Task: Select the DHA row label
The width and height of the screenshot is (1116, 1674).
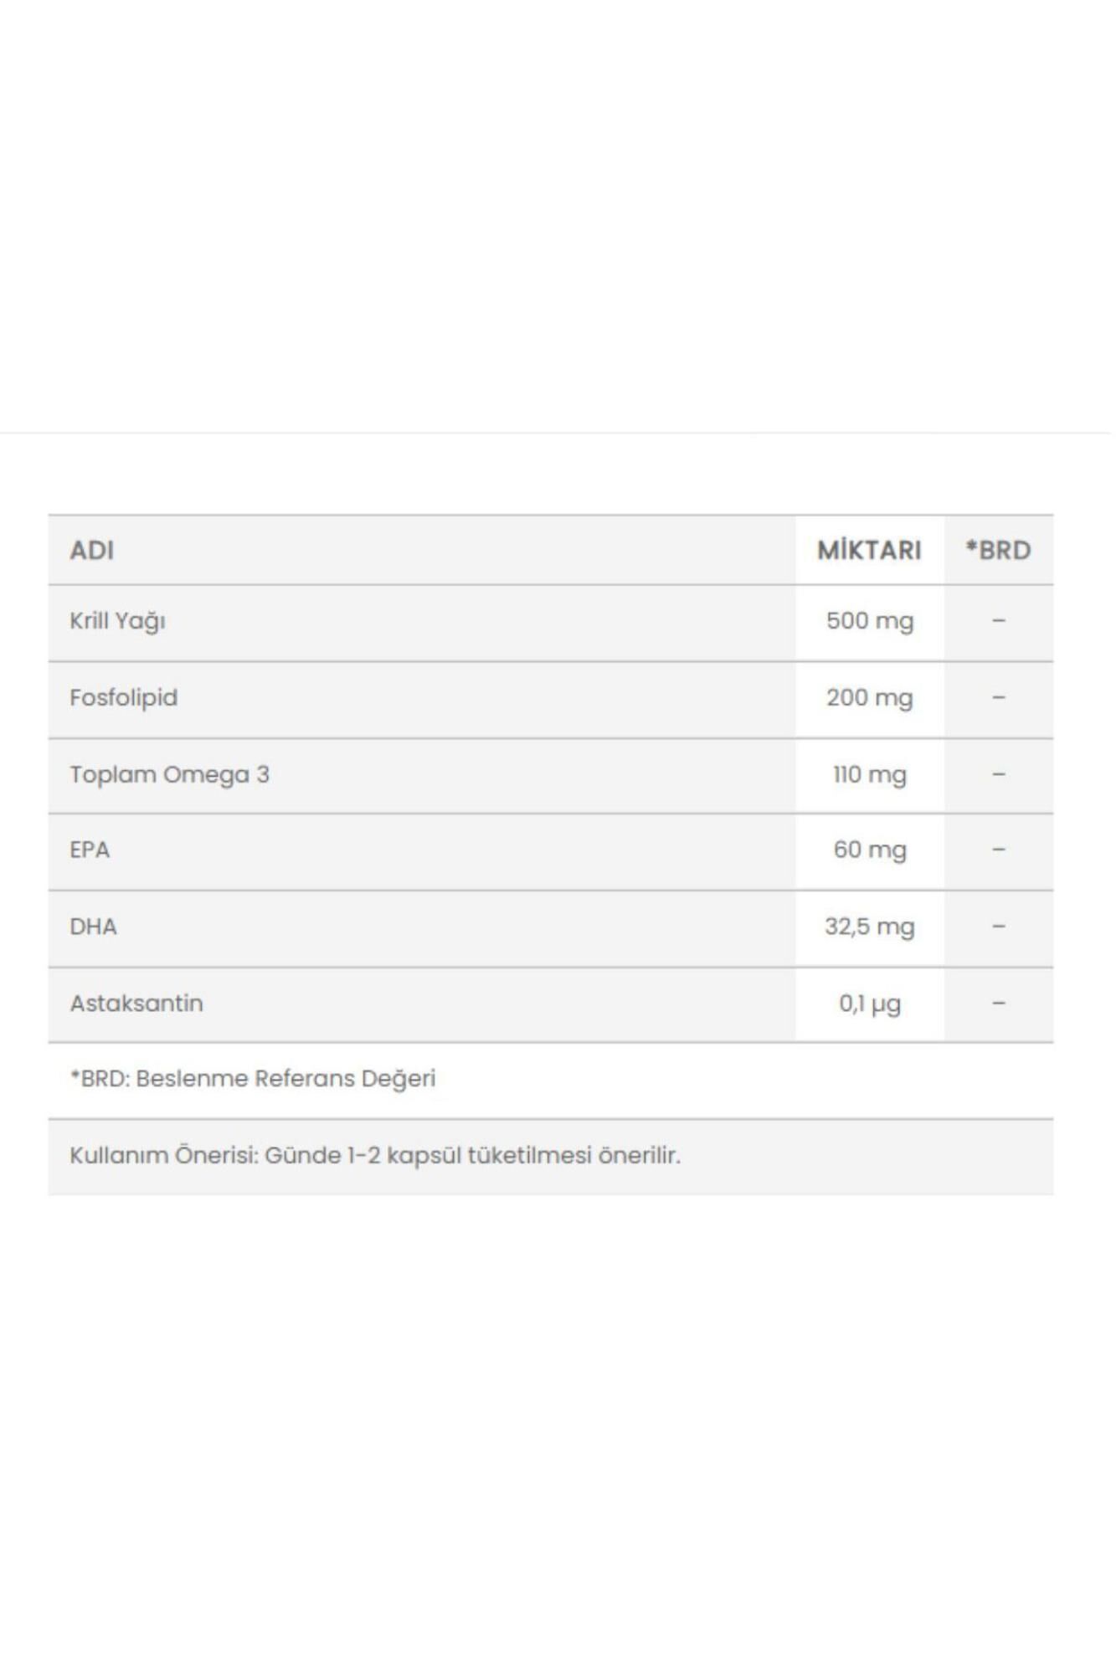Action: [93, 927]
